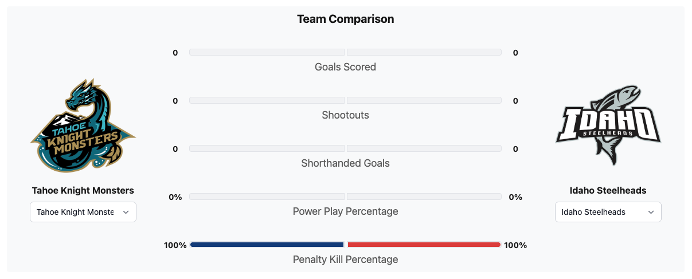Click the Tahoe Knight Monsters team name heading

coord(83,190)
